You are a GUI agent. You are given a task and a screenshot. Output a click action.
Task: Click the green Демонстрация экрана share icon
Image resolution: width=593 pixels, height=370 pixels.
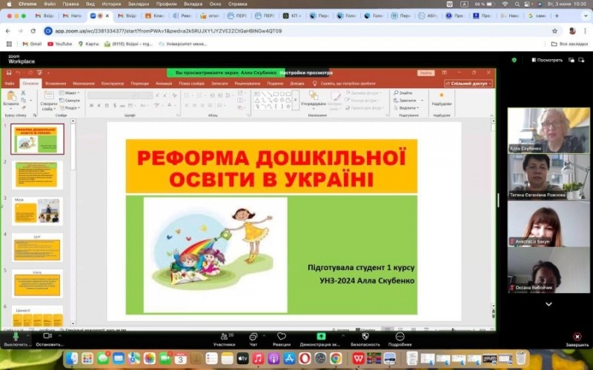[321, 337]
